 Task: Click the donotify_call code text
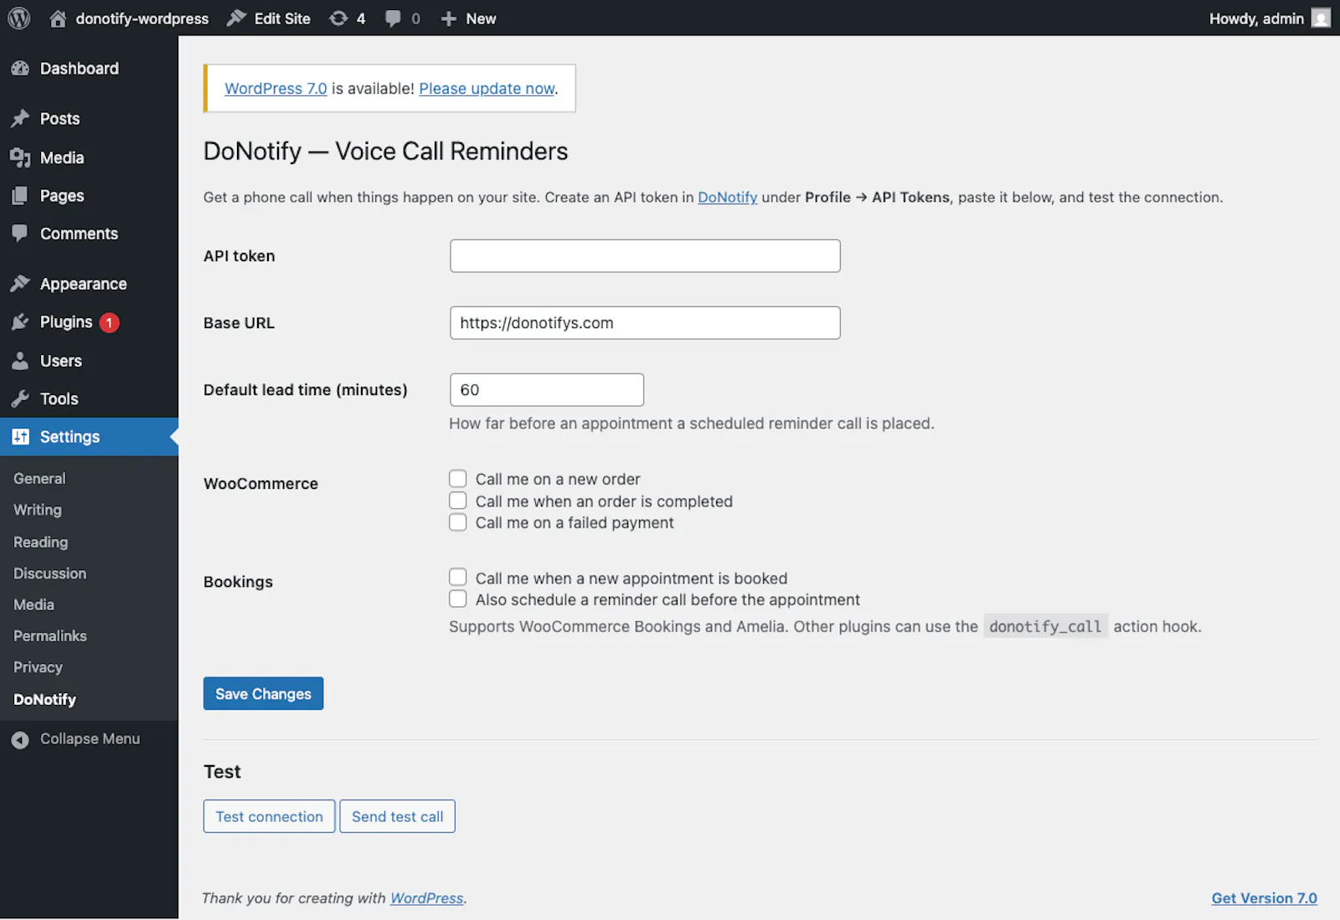[x=1045, y=626]
